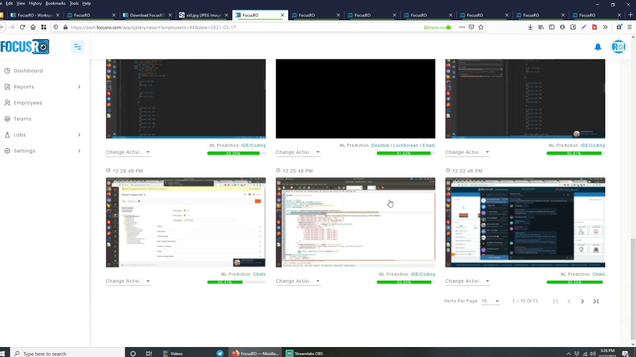Open Change Activity dropdown for 12:28:49 PM
The image size is (636, 357).
(x=128, y=281)
